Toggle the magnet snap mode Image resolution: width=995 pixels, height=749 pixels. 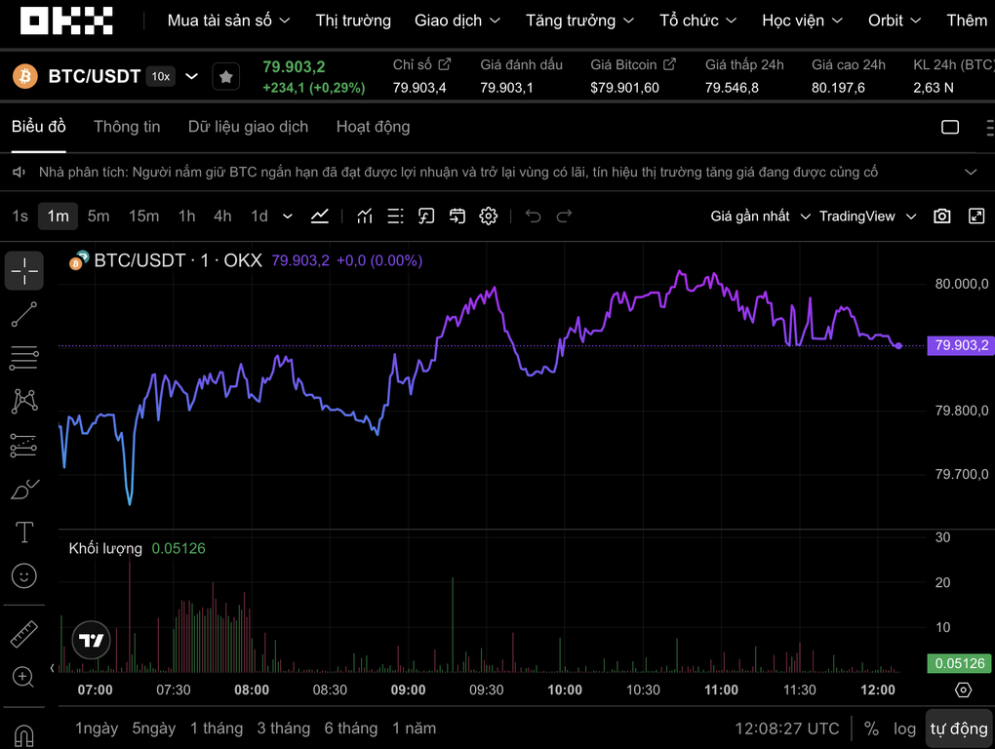click(24, 735)
